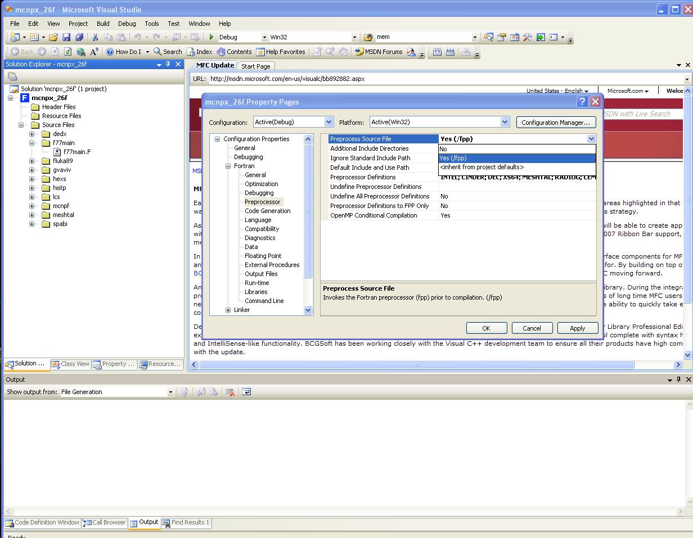
Task: Open the Tools menu
Action: pos(152,24)
